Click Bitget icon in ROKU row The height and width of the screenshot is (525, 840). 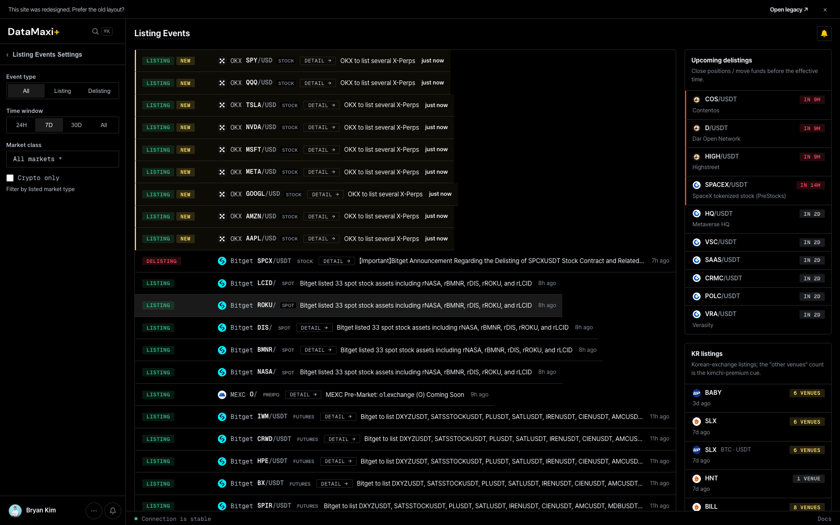click(222, 306)
